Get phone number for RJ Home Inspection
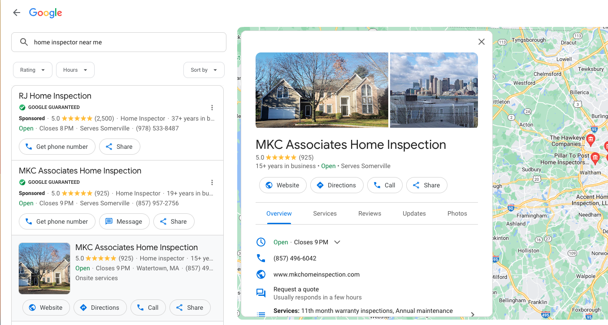 pyautogui.click(x=57, y=147)
